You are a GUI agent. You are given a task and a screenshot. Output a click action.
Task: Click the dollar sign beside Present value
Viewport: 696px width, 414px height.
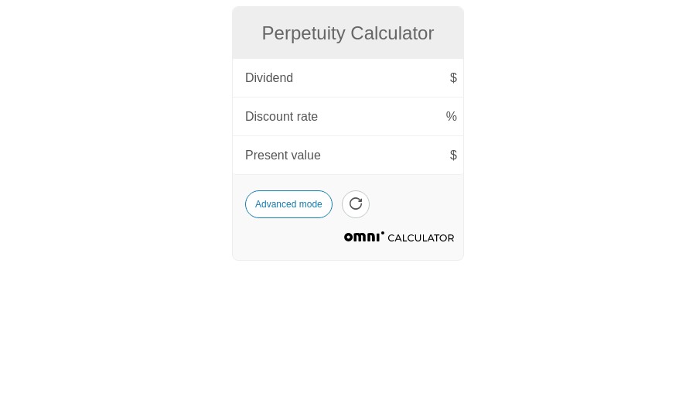pyautogui.click(x=453, y=156)
